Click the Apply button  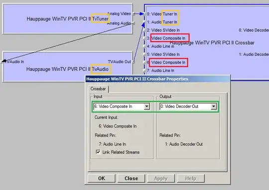click(161, 179)
